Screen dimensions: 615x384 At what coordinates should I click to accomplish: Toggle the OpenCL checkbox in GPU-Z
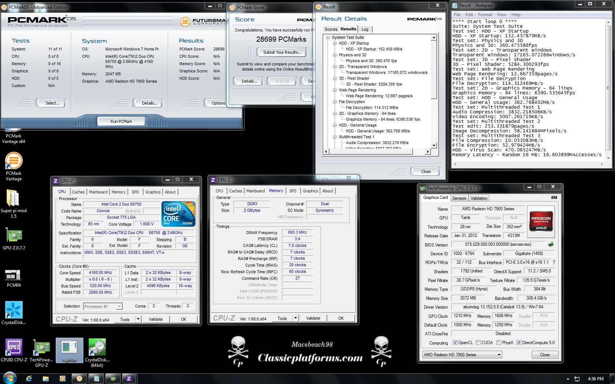[455, 343]
